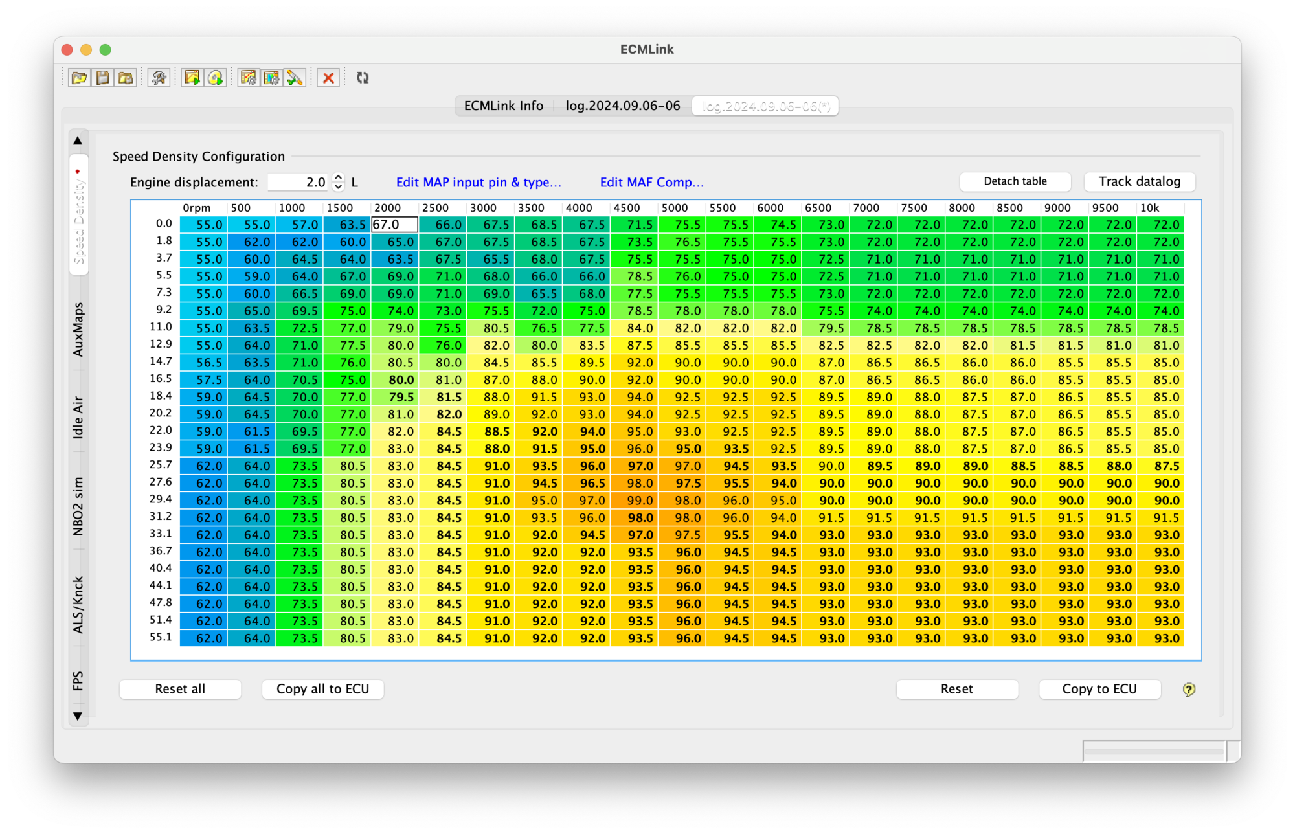Viewport: 1295px width, 834px height.
Task: Select the 57.5 cell in row 16.5
Action: pos(203,380)
